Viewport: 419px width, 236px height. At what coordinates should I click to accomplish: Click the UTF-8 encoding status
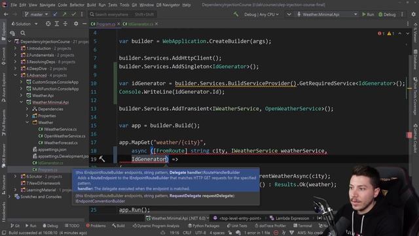(x=200, y=233)
